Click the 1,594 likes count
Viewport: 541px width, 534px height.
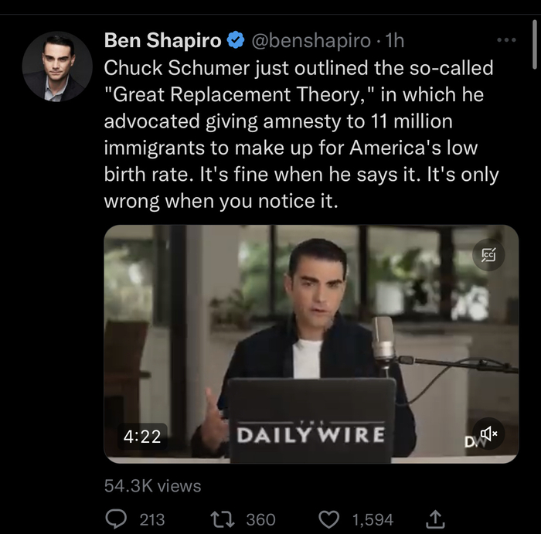(373, 519)
